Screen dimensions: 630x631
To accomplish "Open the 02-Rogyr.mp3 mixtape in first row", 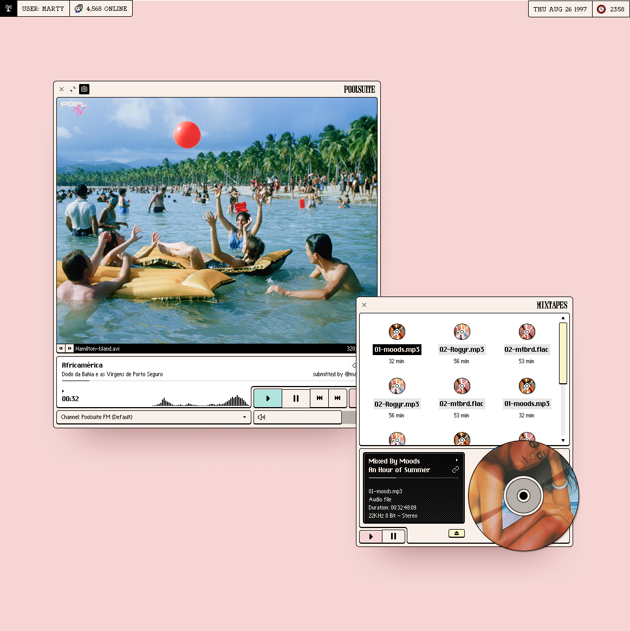I will 462,350.
